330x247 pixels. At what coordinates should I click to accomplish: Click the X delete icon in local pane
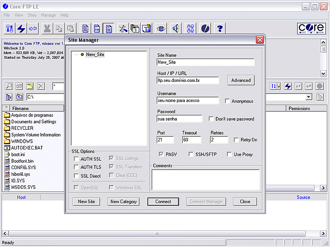(41, 86)
